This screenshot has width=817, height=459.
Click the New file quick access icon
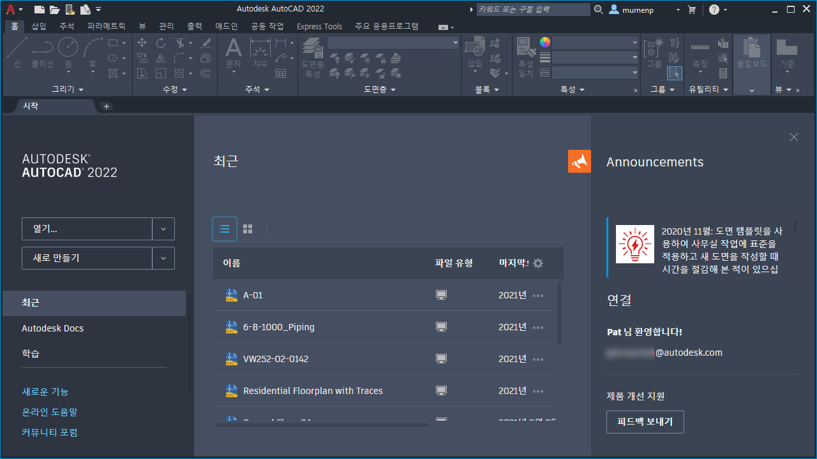pyautogui.click(x=39, y=10)
